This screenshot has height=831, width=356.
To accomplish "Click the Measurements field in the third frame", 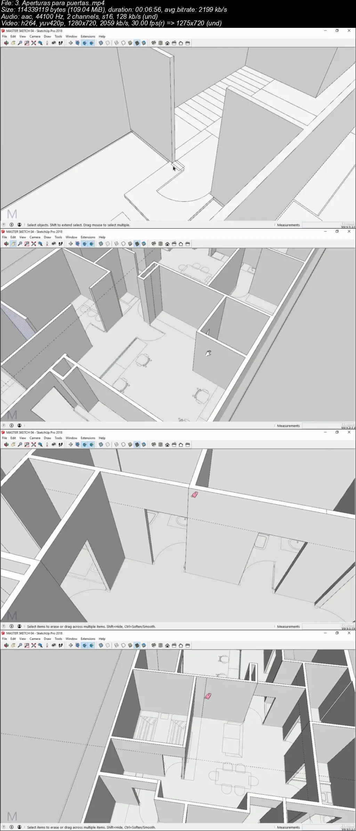I will [327, 626].
